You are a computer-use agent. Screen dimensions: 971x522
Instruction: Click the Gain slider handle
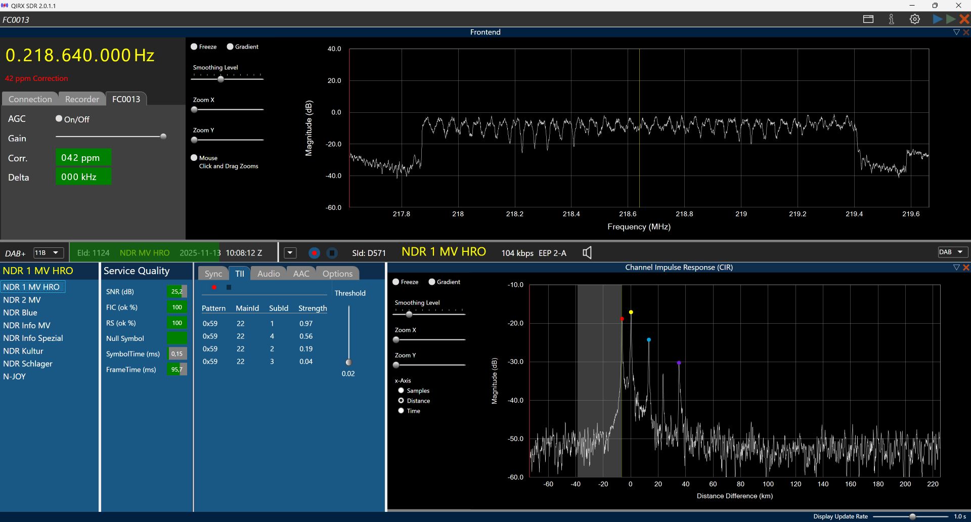click(163, 137)
